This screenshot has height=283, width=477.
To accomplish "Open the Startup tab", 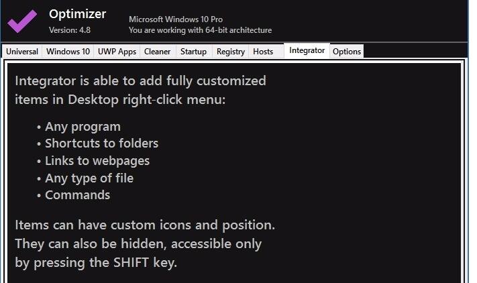I will tap(193, 52).
